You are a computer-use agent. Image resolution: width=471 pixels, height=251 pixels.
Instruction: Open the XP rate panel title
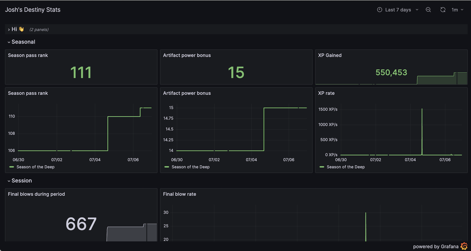[x=326, y=93]
